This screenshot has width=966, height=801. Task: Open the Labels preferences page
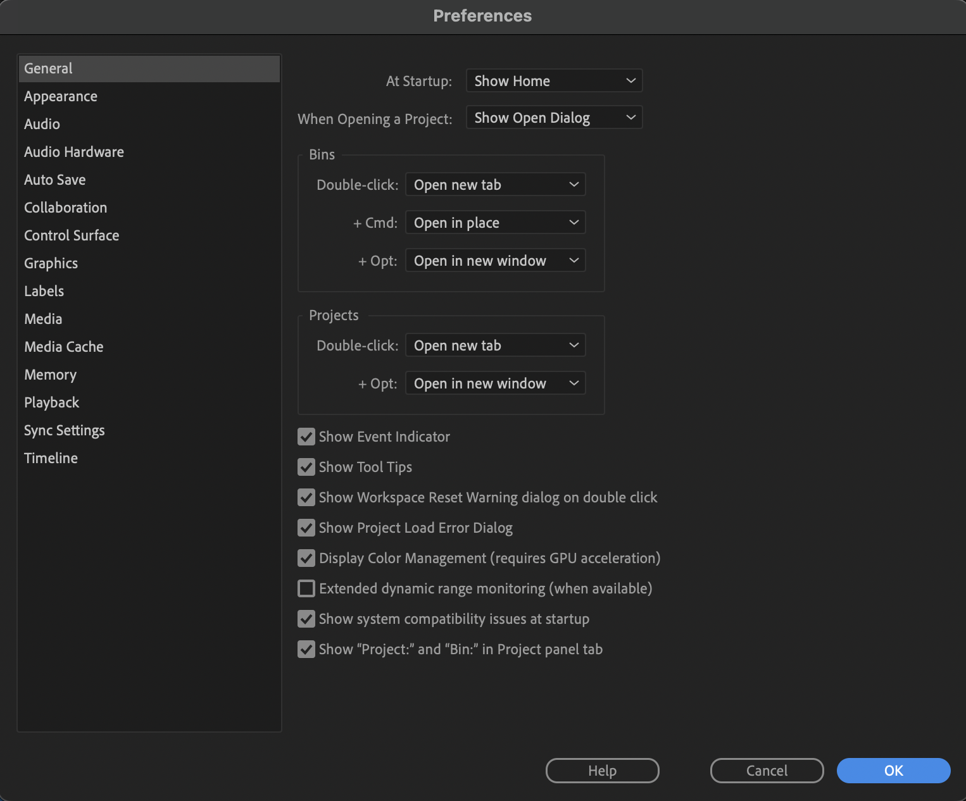pyautogui.click(x=44, y=290)
